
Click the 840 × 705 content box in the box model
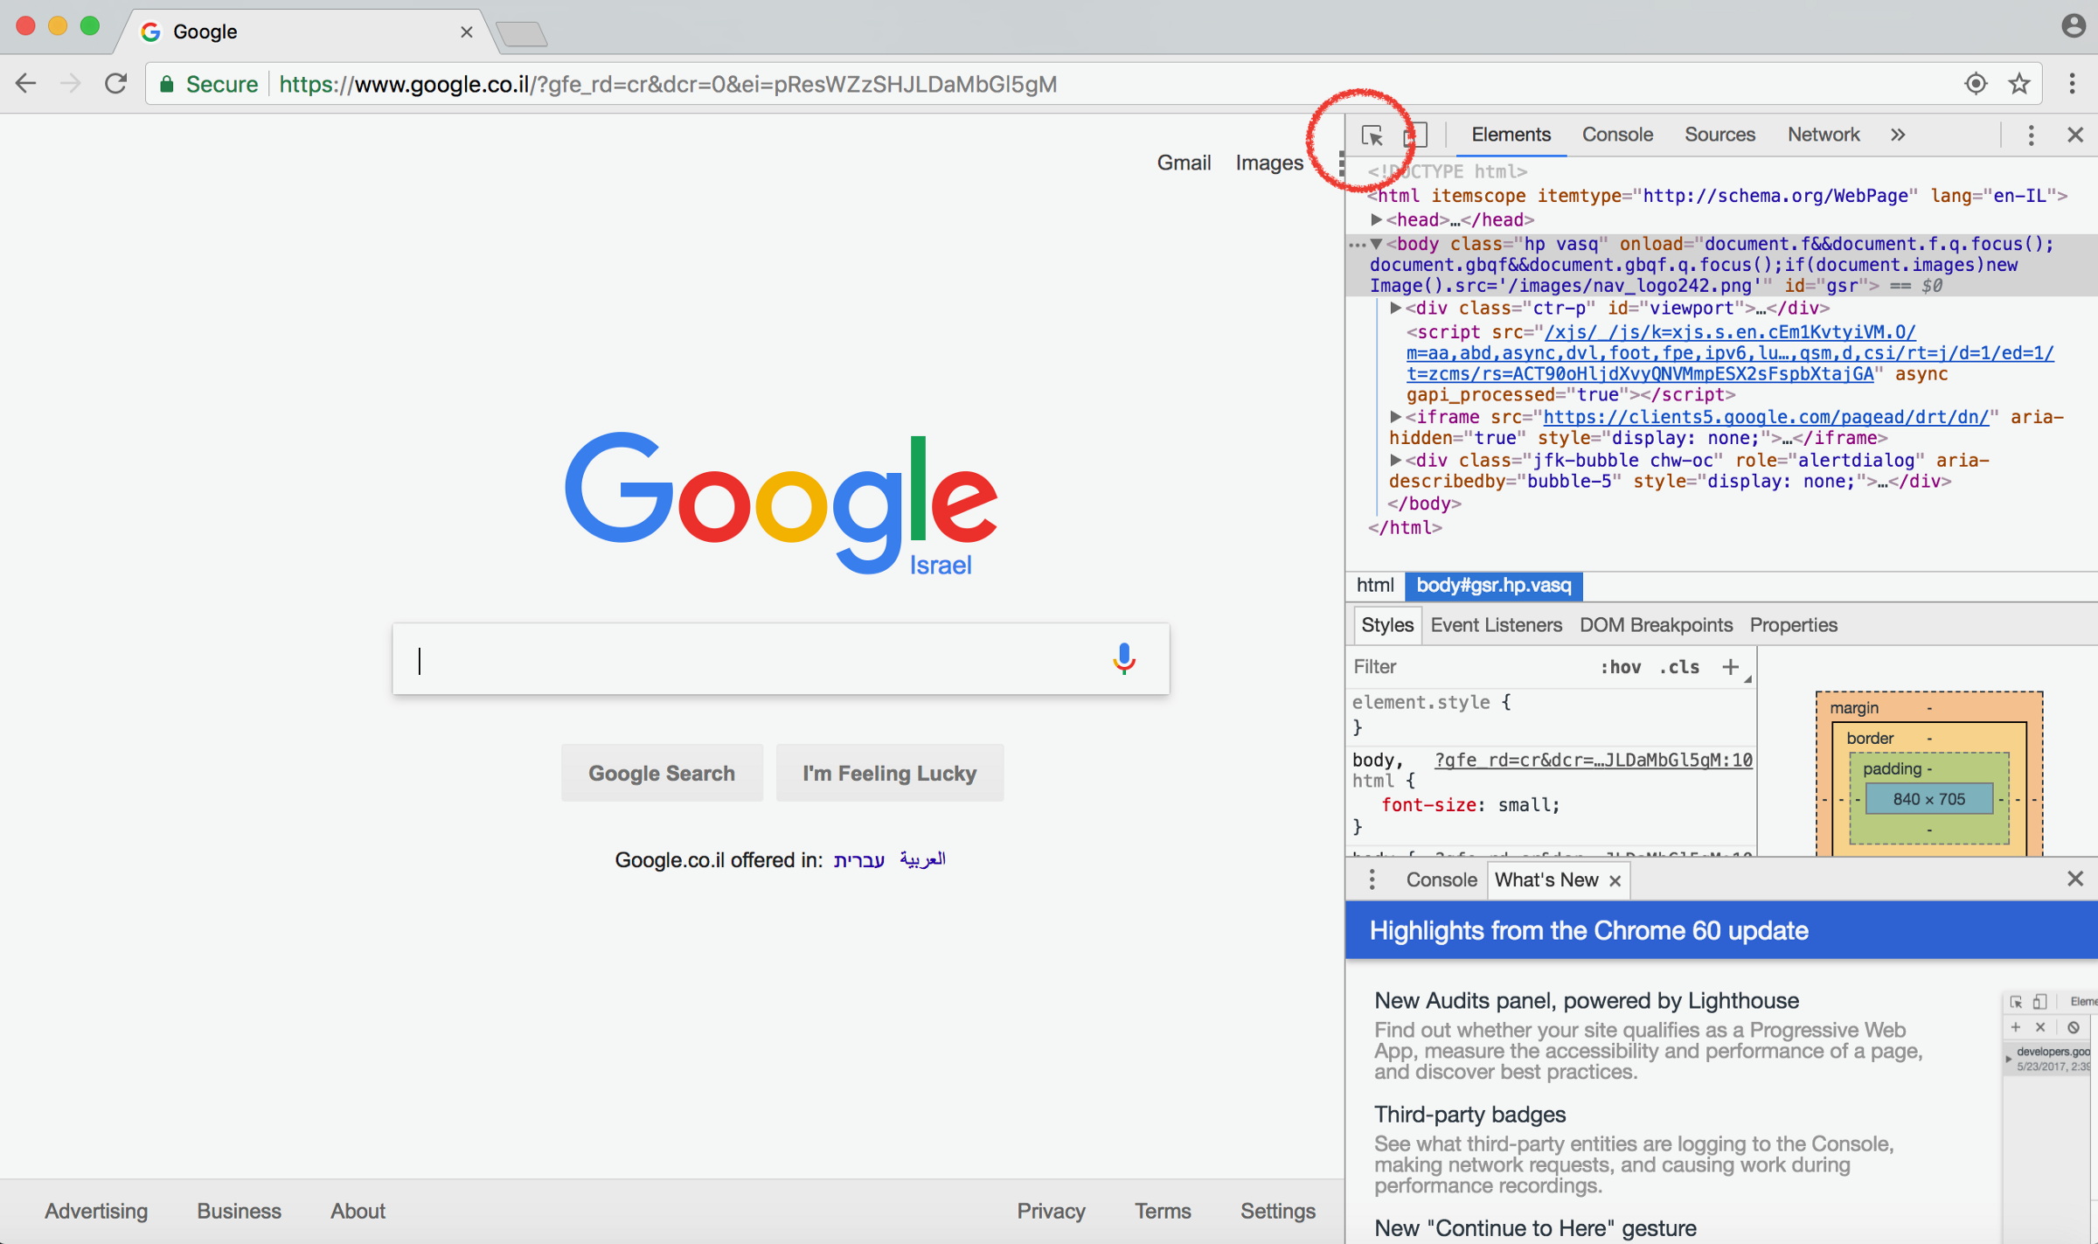click(x=1928, y=799)
